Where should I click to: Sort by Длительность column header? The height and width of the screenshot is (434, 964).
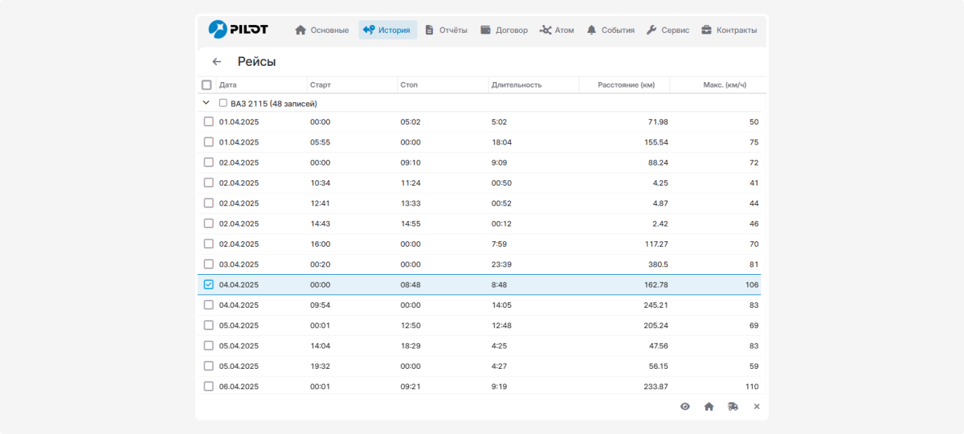pos(517,85)
